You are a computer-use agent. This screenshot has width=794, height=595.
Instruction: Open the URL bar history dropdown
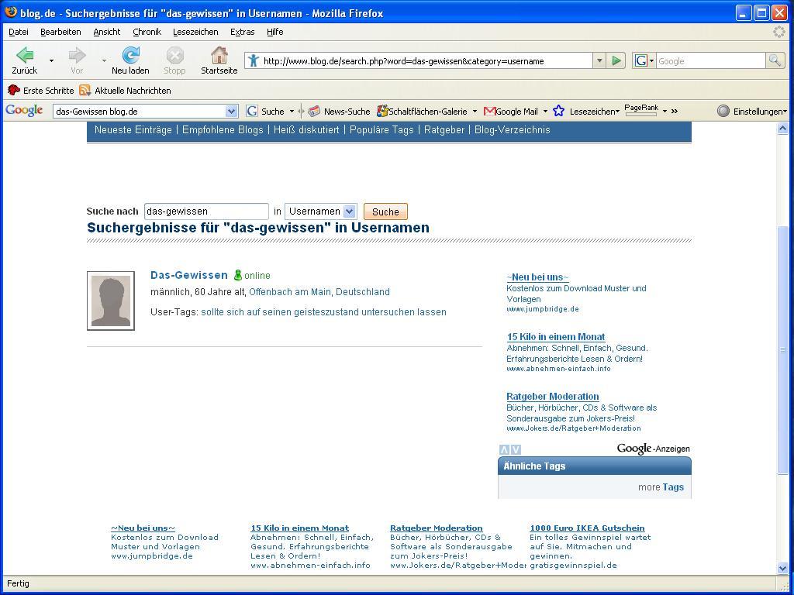(599, 60)
